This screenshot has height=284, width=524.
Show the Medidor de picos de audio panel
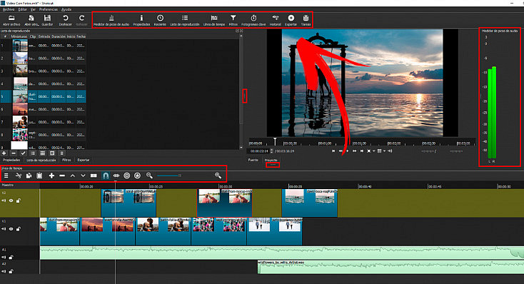111,21
